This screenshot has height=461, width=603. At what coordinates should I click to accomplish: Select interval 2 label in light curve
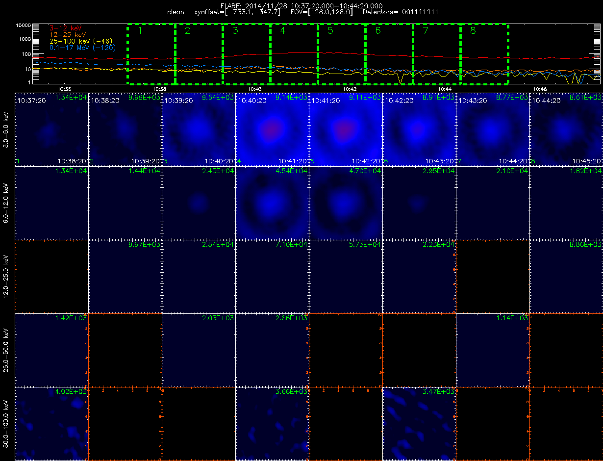[x=187, y=31]
